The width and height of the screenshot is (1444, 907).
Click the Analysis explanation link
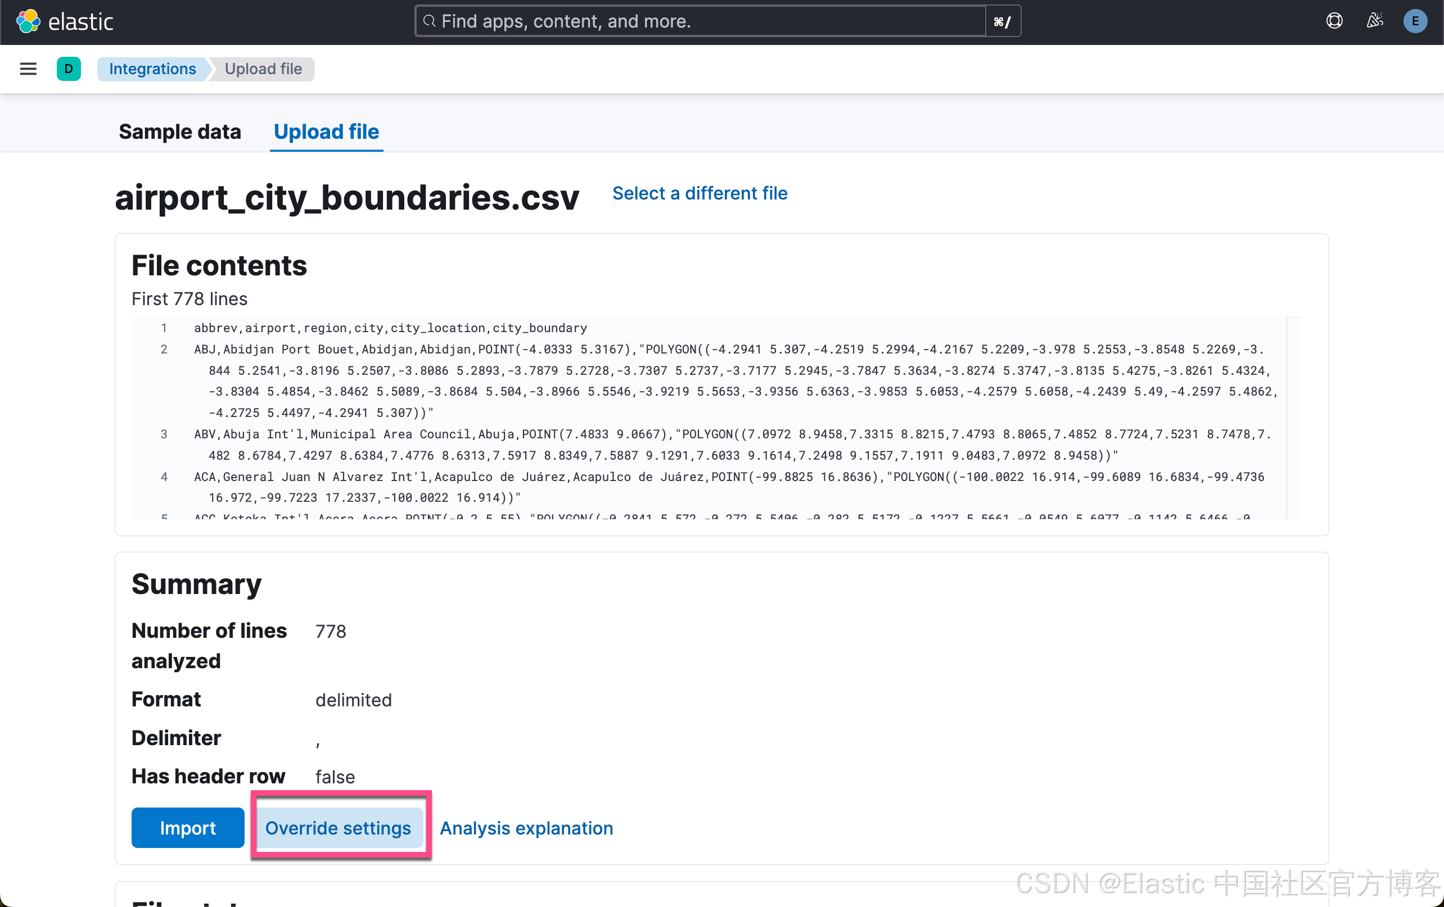pos(526,828)
